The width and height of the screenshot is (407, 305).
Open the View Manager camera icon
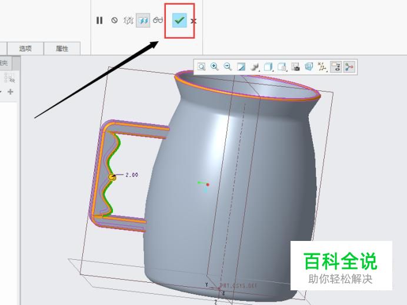(x=295, y=67)
